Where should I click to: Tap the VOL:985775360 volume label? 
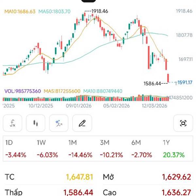pyautogui.click(x=23, y=91)
